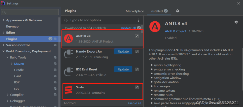Click the IDE Eval Reset plug icon

68,72
